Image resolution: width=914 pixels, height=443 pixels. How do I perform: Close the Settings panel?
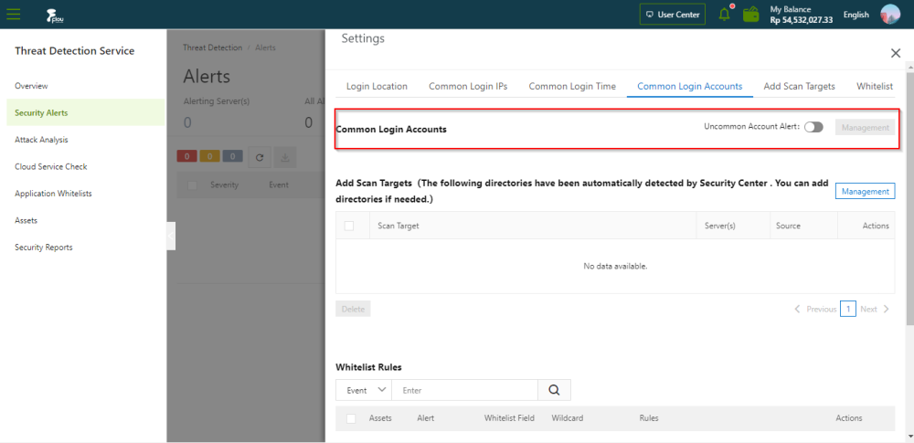896,53
